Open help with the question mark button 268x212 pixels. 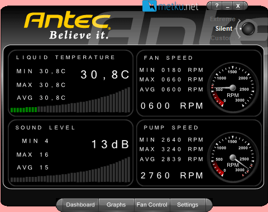[217, 6]
